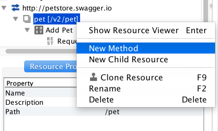This screenshot has width=218, height=131.
Task: Click the Add Pet POST method icon
Action: [x=39, y=30]
